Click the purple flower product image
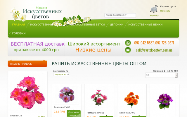187x117 pixels. (x=165, y=101)
